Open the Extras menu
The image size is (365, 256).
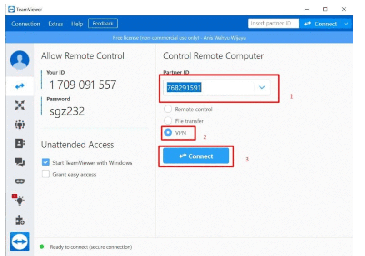click(55, 24)
